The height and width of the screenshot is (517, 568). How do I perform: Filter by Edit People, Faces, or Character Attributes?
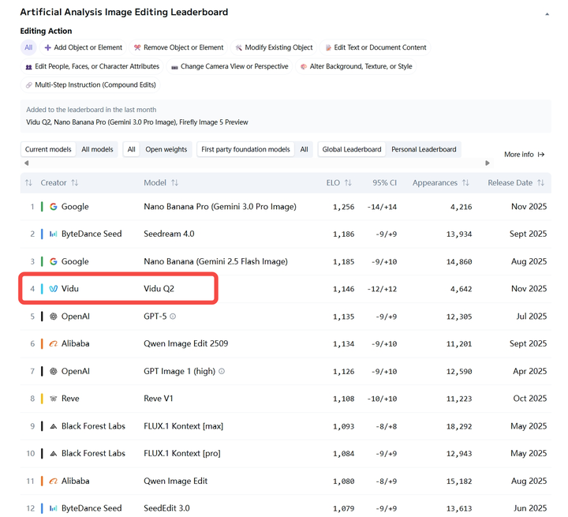pyautogui.click(x=92, y=66)
